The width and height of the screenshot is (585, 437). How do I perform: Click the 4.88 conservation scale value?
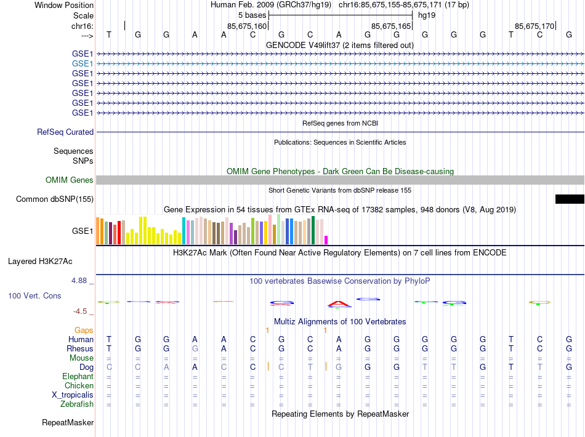79,281
